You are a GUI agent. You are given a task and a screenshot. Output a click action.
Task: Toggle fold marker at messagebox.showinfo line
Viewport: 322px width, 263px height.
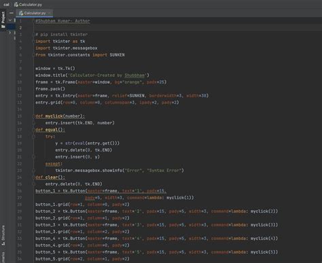coord(34,171)
